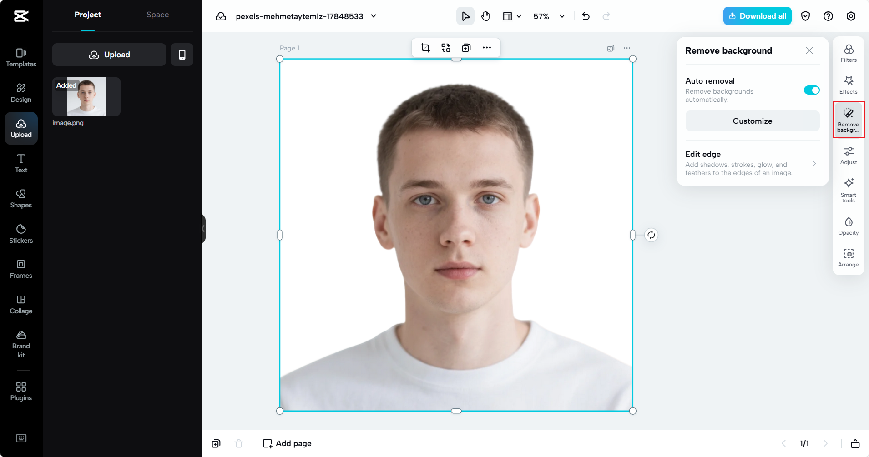Click the image.png file name
The image size is (869, 457).
(68, 123)
